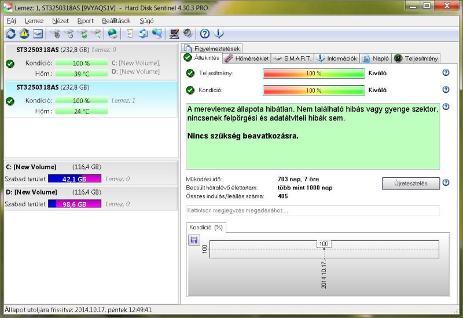The width and height of the screenshot is (463, 318).
Task: Click the Újratesztelés button
Action: (x=411, y=184)
